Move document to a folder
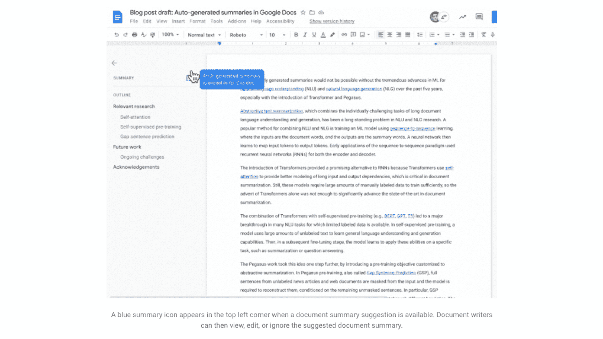Viewport: 603px width, 339px height. (x=312, y=13)
